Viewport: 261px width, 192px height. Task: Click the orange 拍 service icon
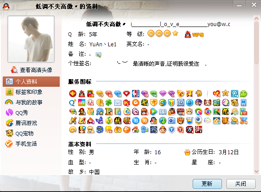click(x=145, y=121)
